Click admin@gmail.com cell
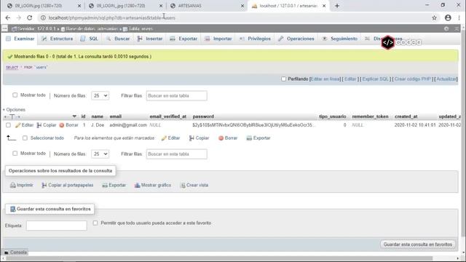 point(128,125)
